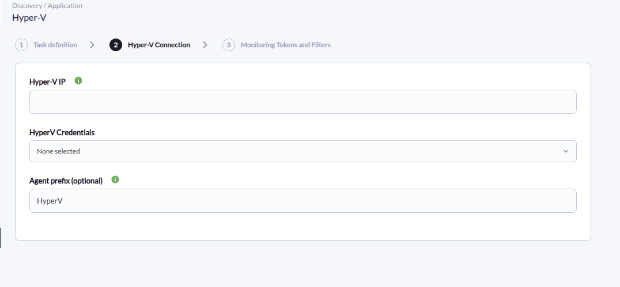Viewport: 620px width, 287px height.
Task: Select step 3 number circle
Action: pyautogui.click(x=229, y=45)
